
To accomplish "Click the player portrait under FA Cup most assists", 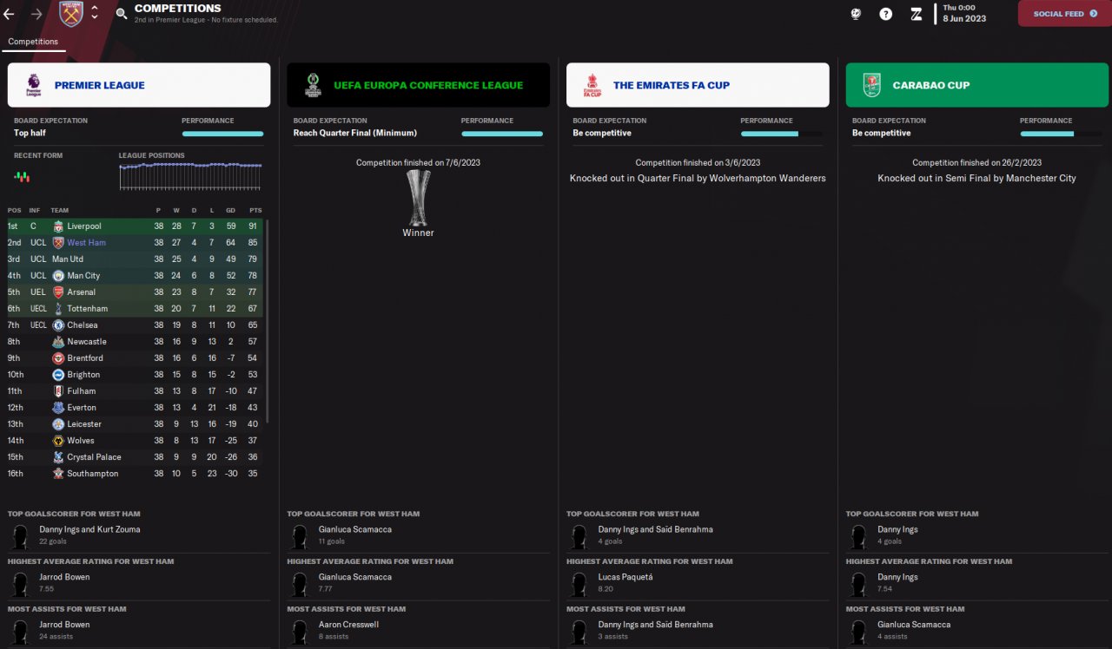I will coord(579,633).
